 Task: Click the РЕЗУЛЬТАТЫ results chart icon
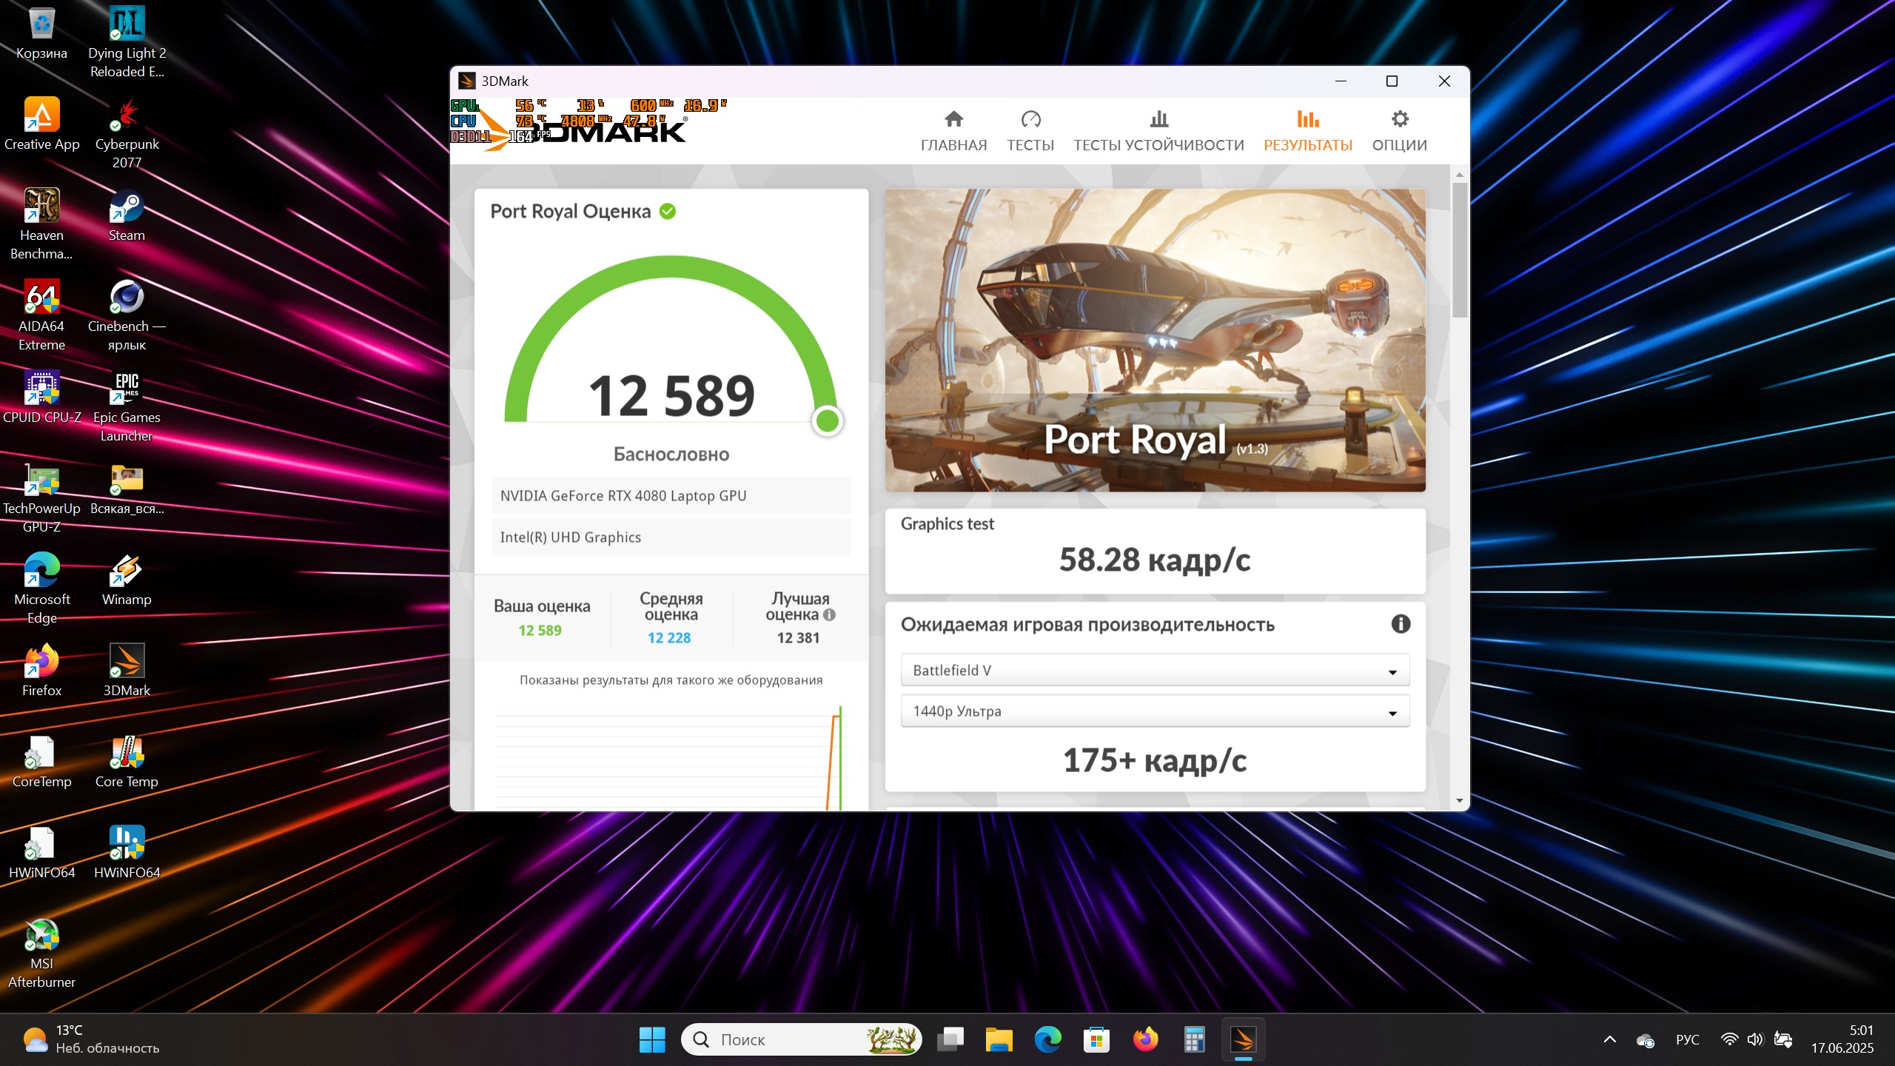pyautogui.click(x=1307, y=119)
